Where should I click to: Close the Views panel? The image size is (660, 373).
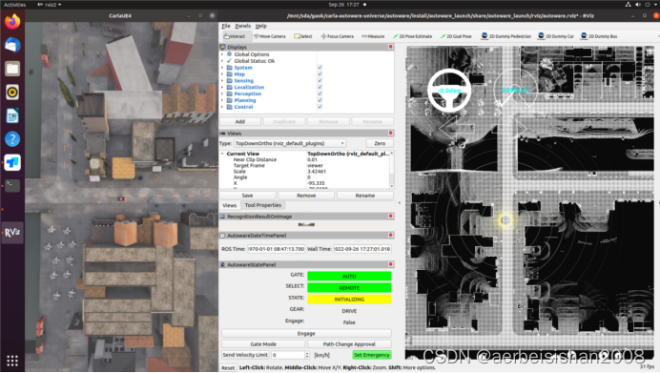coord(391,133)
